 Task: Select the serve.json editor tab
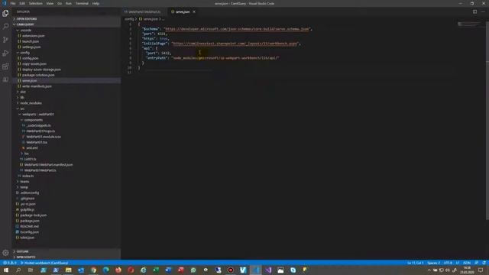pos(183,12)
